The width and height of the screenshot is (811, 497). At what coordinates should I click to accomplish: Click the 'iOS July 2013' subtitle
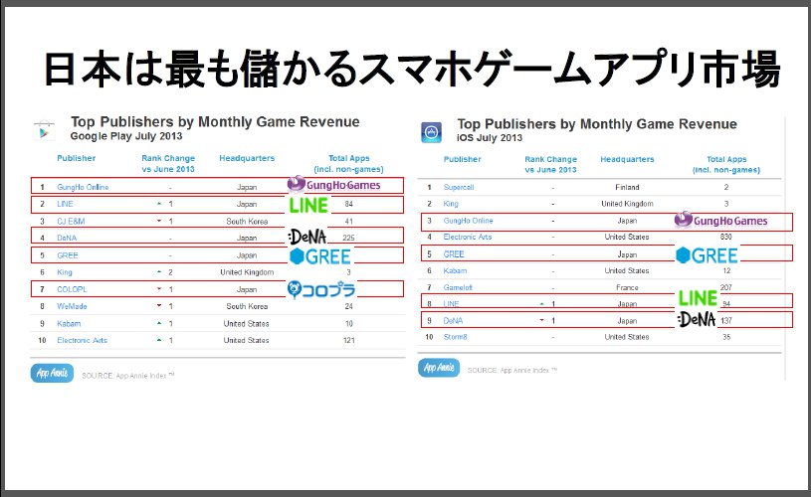[x=490, y=138]
